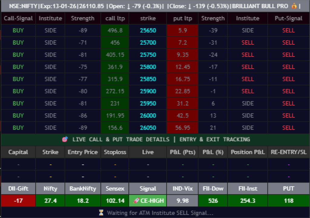This screenshot has height=218, width=310.
Task: Click the red Dll-Gift value -17
Action: (18, 201)
